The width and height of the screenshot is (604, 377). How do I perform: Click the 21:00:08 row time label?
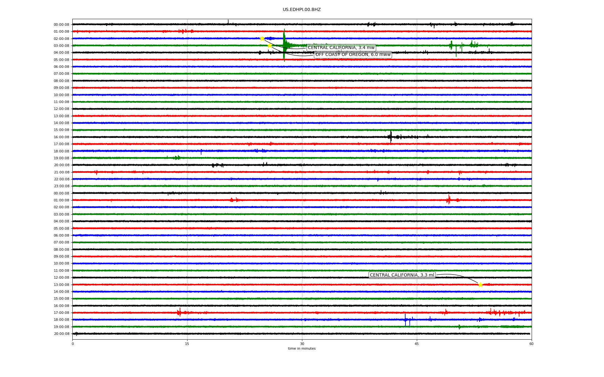[61, 172]
